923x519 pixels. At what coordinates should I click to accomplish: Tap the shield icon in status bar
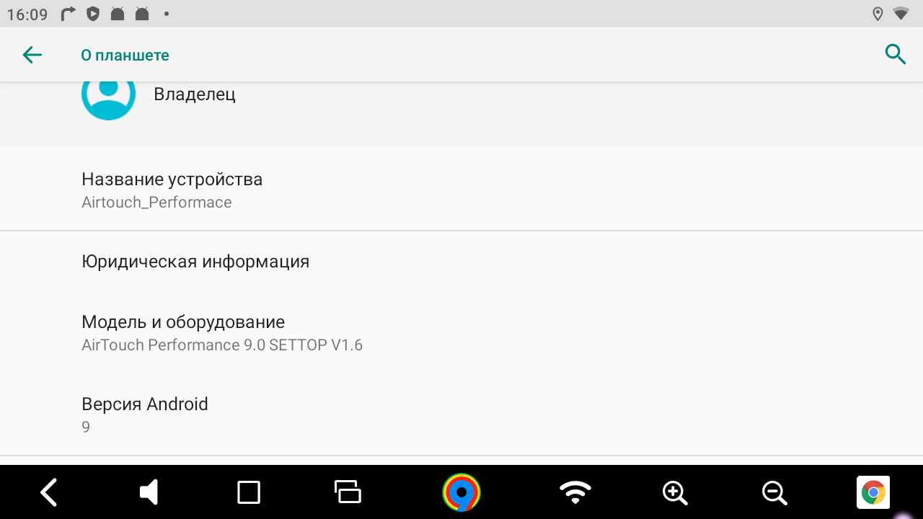tap(92, 14)
